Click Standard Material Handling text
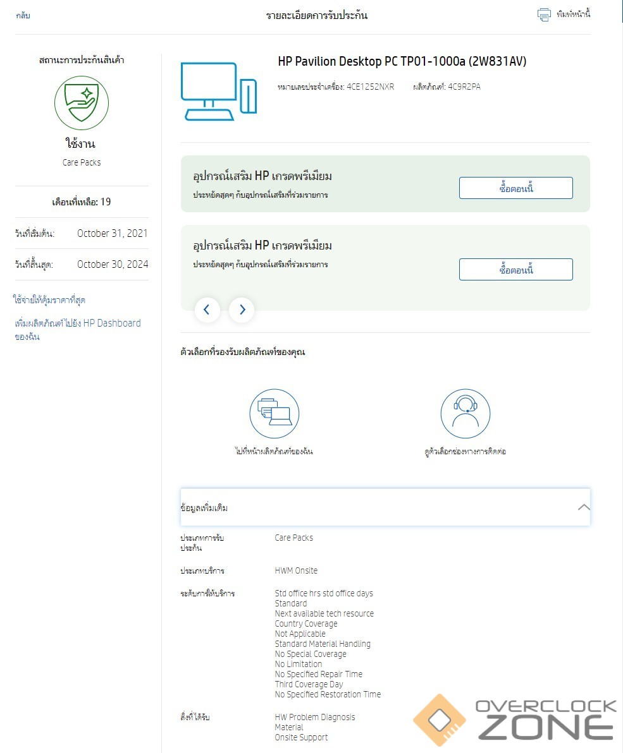 [x=323, y=644]
